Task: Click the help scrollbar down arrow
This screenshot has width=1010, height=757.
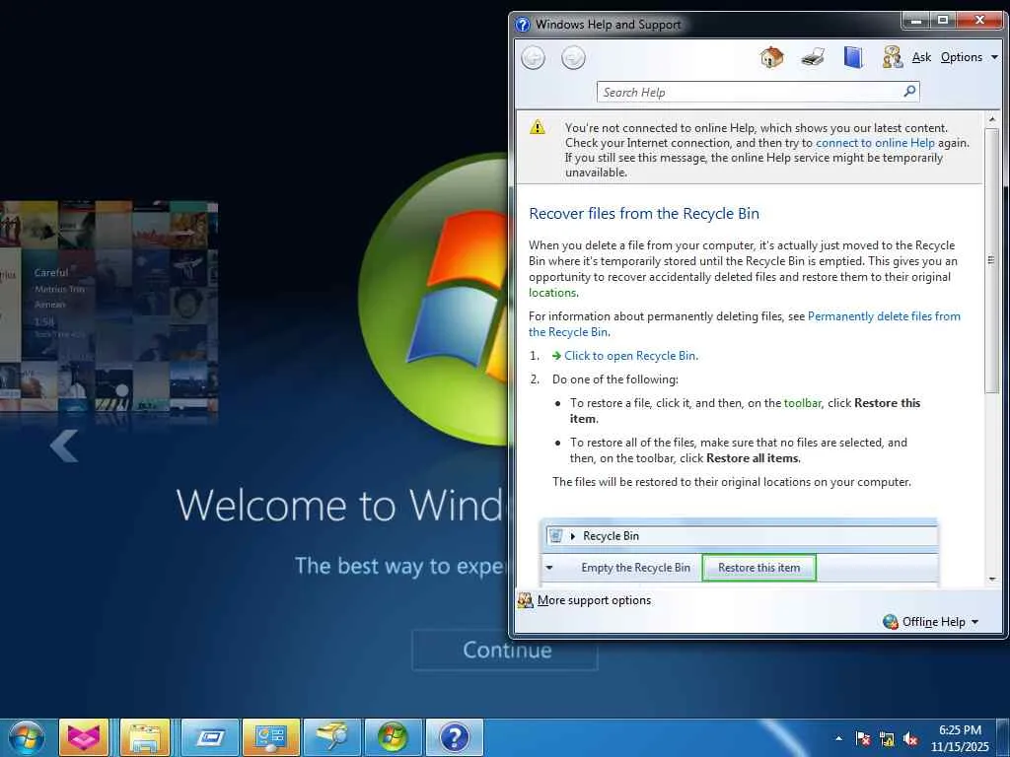Action: (x=992, y=580)
